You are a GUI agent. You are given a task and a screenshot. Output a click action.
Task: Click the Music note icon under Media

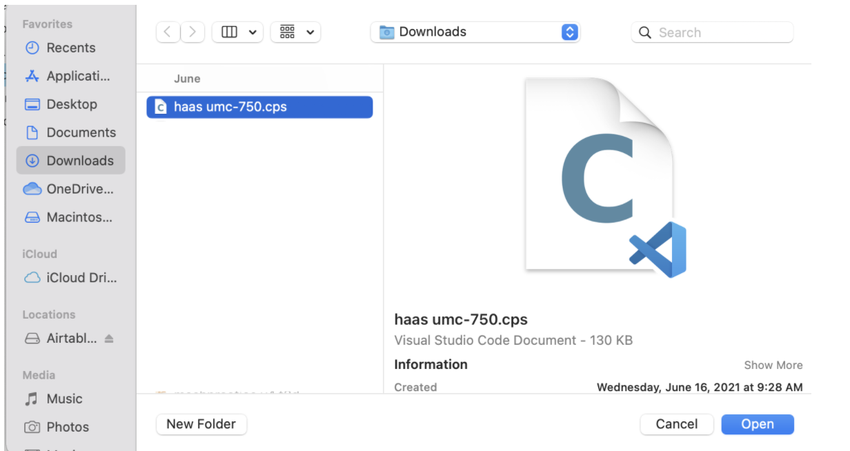coord(32,399)
